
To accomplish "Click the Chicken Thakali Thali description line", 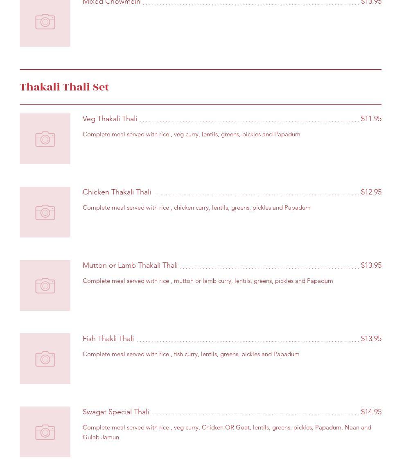I will (x=196, y=208).
